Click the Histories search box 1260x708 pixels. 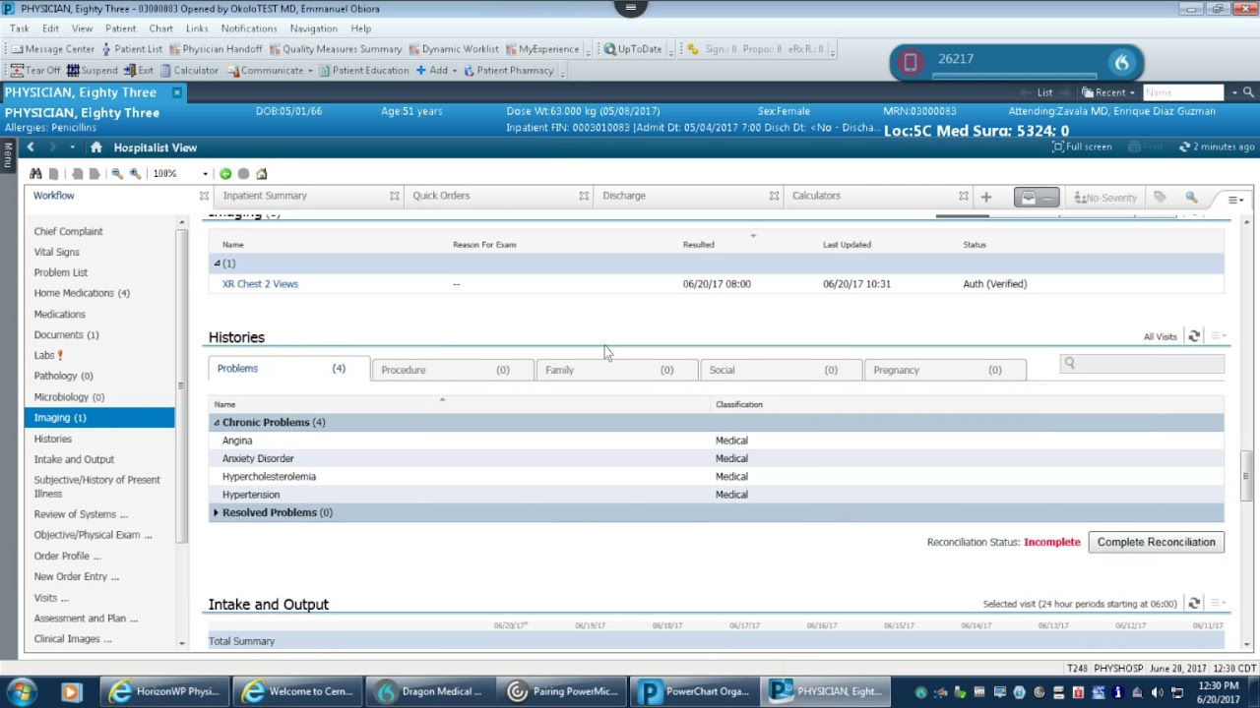1142,364
